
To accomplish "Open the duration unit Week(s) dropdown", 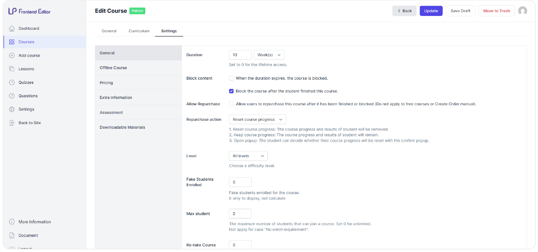I will (269, 55).
